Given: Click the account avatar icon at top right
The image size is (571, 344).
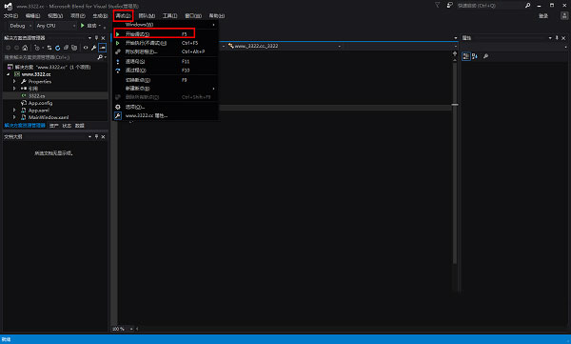Looking at the screenshot, I should click(564, 15).
